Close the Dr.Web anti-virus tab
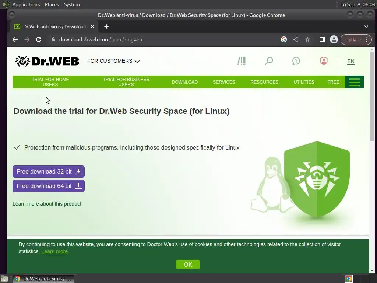 tap(92, 27)
